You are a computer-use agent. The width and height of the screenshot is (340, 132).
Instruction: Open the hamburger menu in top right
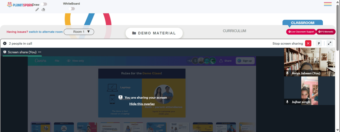click(x=328, y=4)
